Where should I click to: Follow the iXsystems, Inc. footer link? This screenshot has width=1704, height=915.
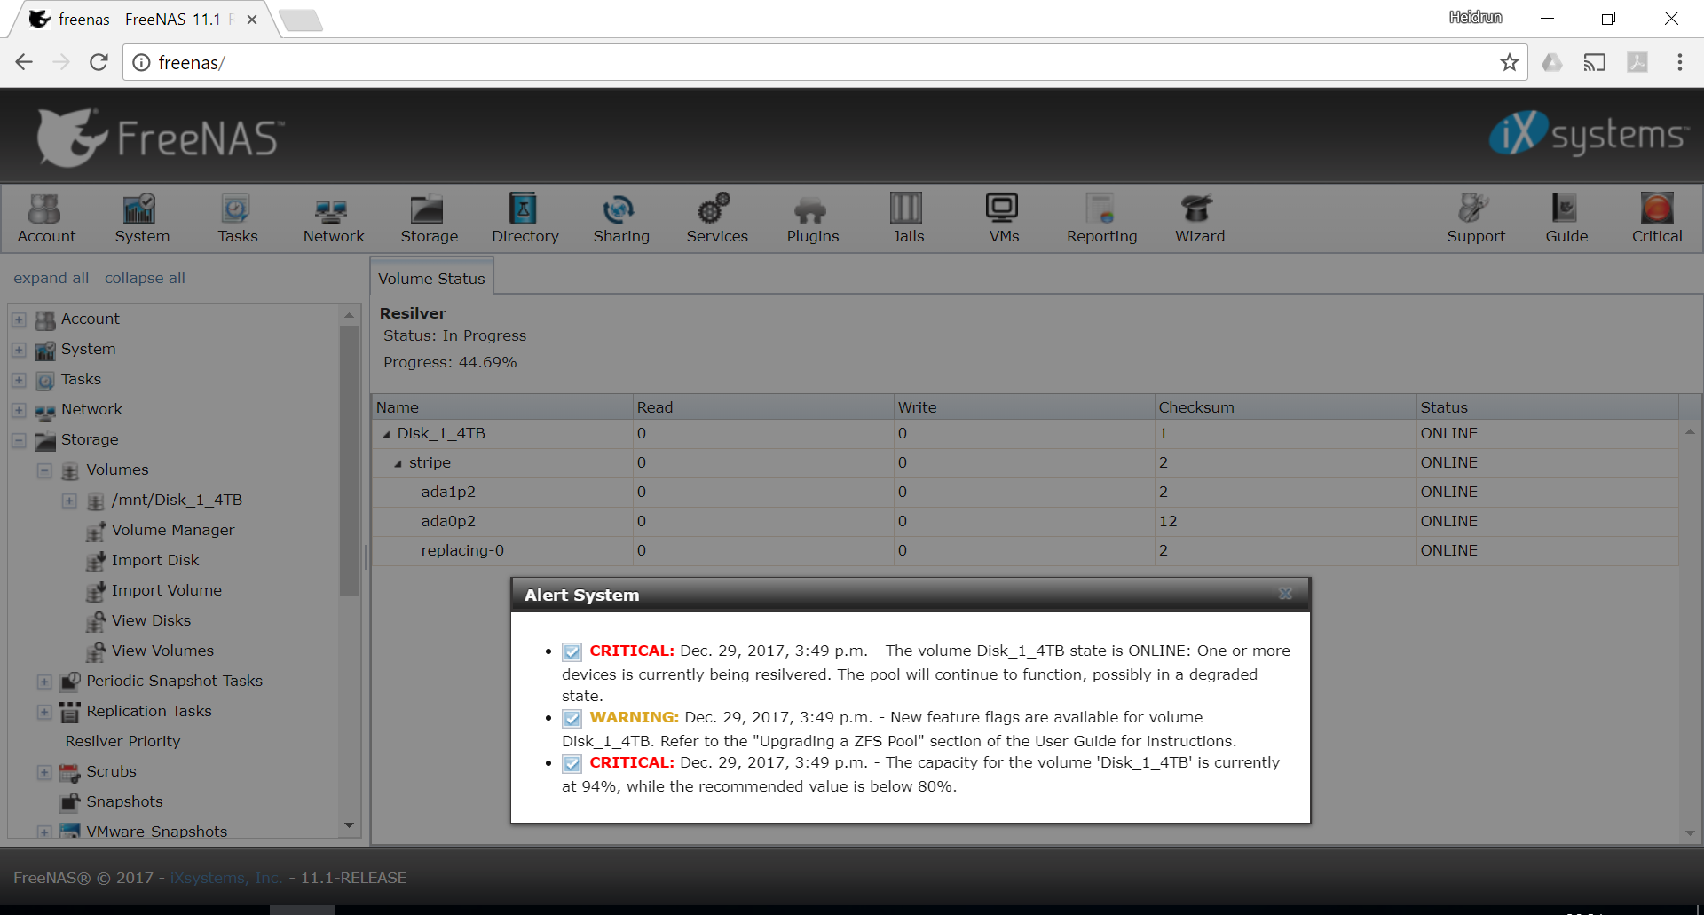(225, 878)
